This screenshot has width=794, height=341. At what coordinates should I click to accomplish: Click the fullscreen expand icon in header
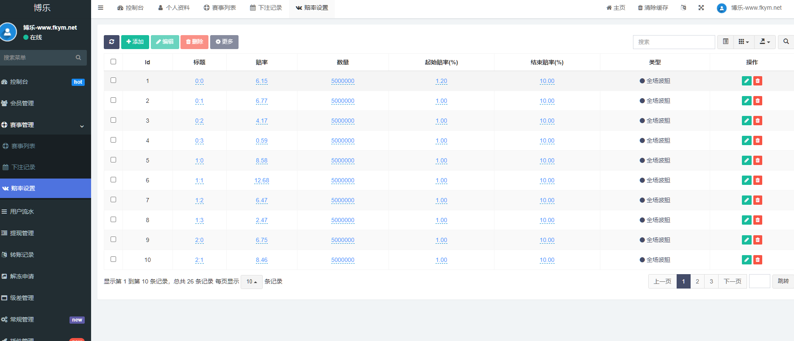(701, 8)
